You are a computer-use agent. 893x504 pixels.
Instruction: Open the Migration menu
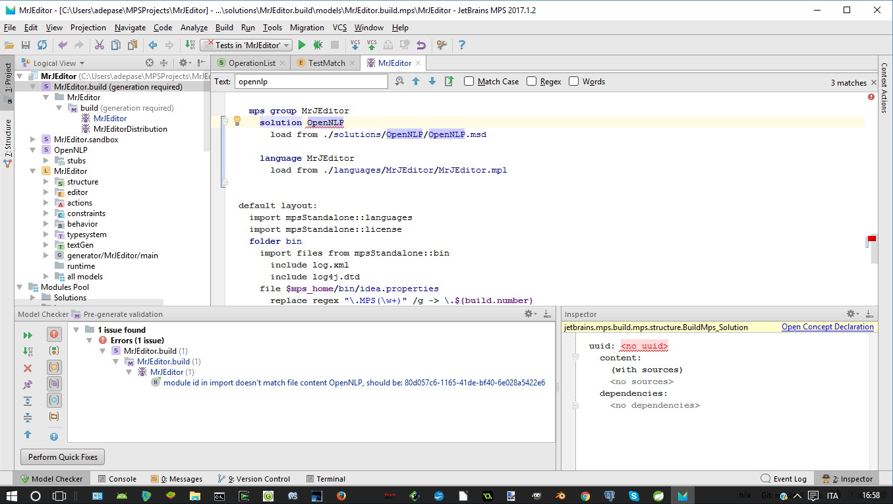(x=306, y=28)
